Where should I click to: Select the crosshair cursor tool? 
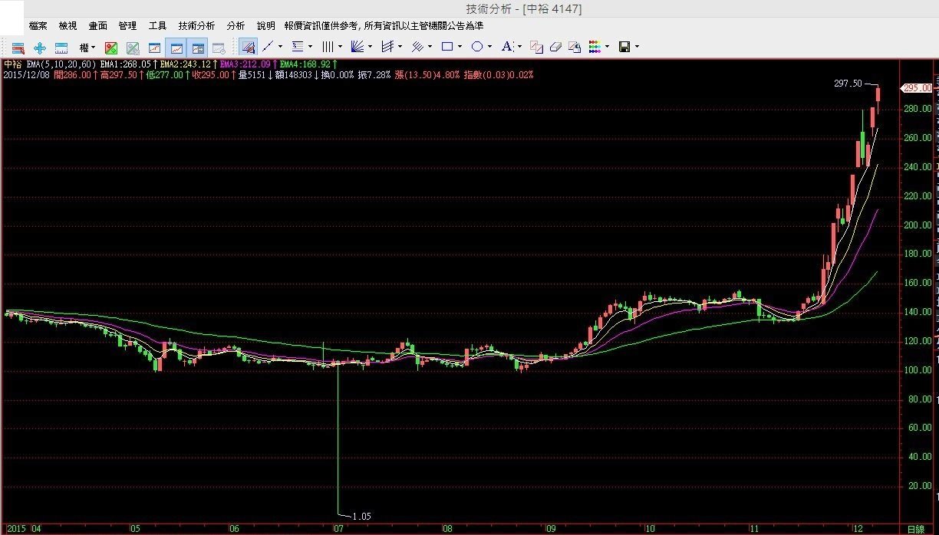pyautogui.click(x=40, y=48)
